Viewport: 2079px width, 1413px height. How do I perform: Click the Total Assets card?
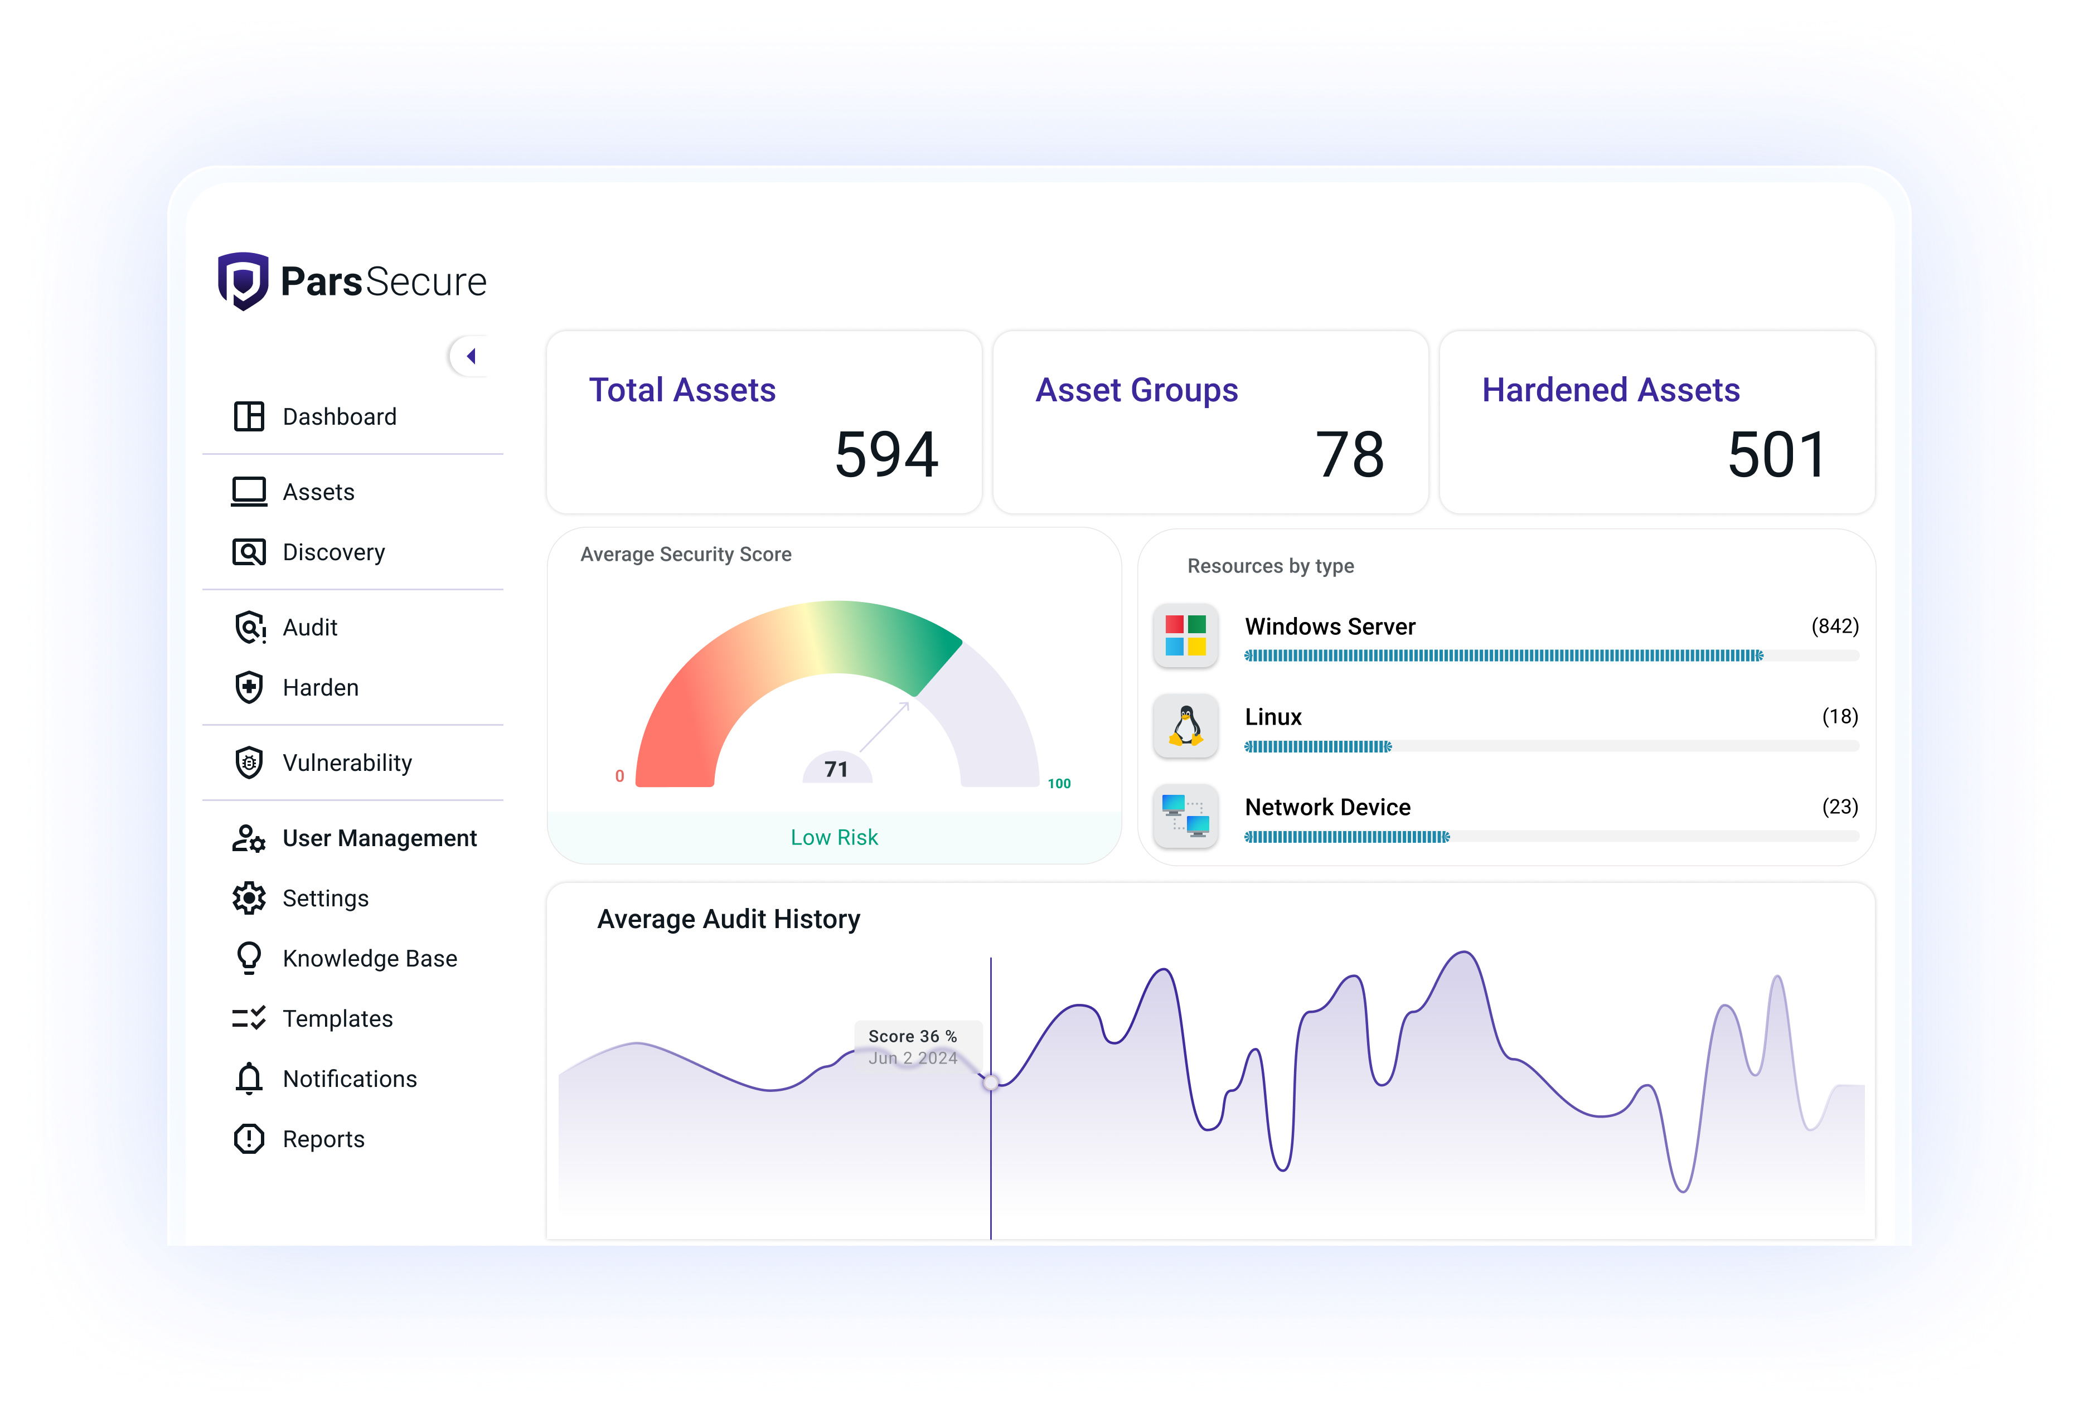[763, 422]
